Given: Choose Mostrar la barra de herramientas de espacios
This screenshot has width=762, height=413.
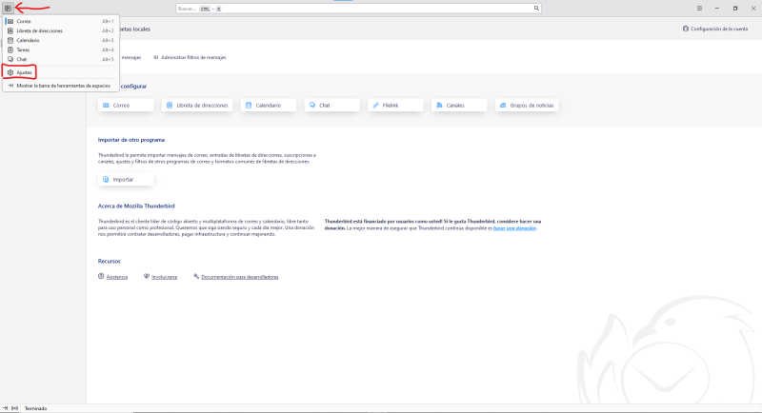Looking at the screenshot, I should 61,86.
